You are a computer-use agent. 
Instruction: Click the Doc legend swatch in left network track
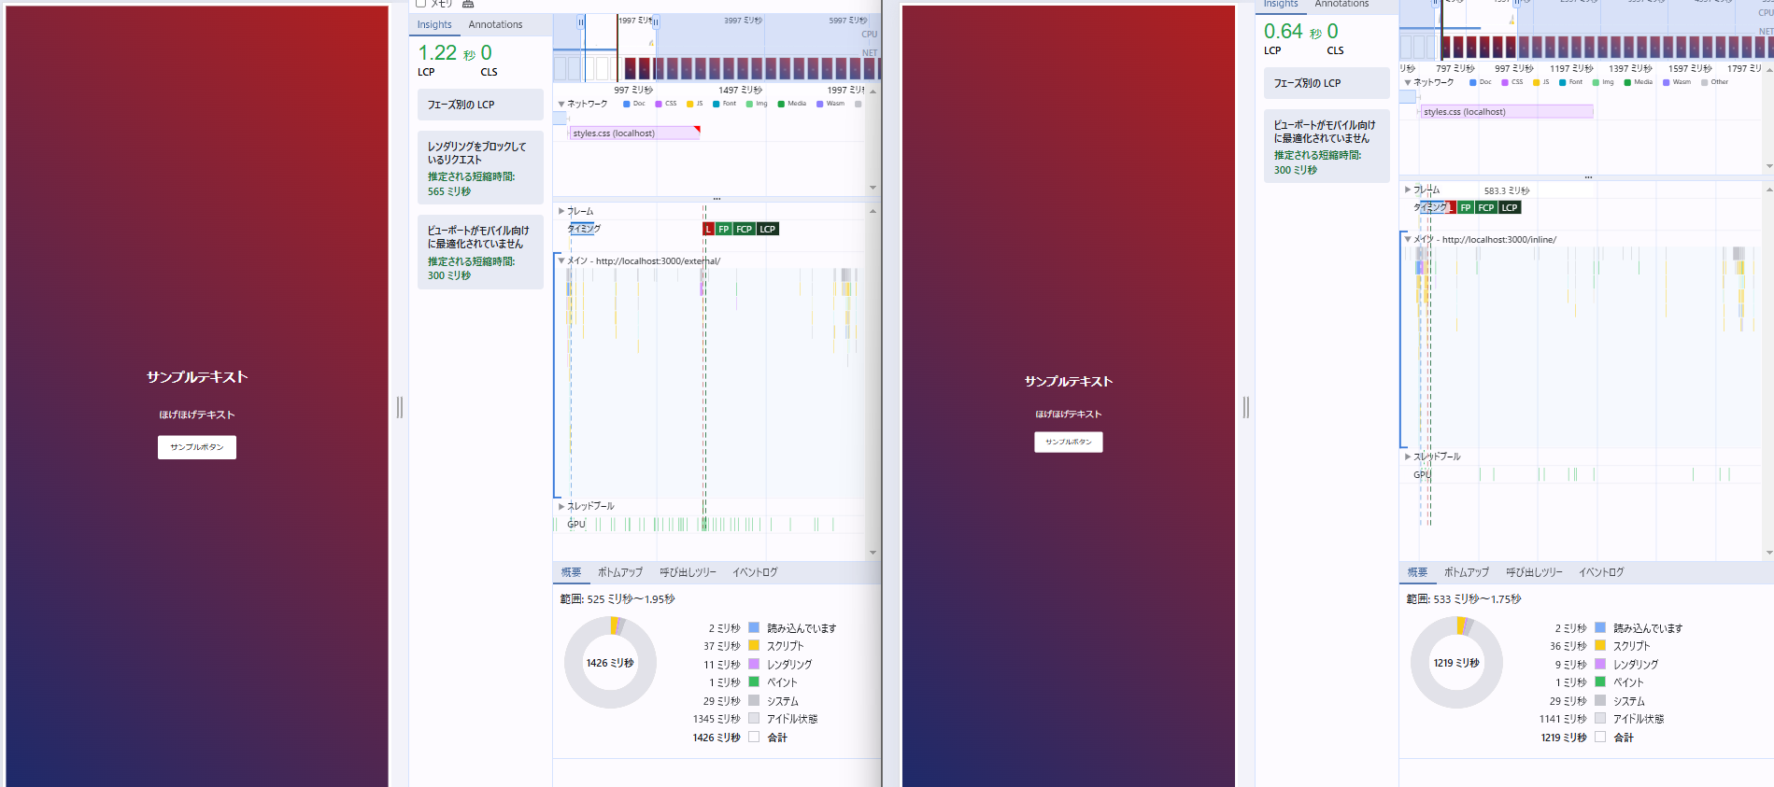627,104
